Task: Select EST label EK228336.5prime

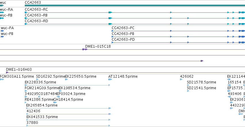Action: click(x=40, y=82)
